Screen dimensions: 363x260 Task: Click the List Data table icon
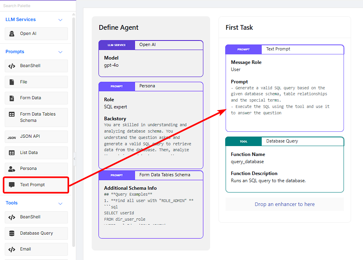12,153
